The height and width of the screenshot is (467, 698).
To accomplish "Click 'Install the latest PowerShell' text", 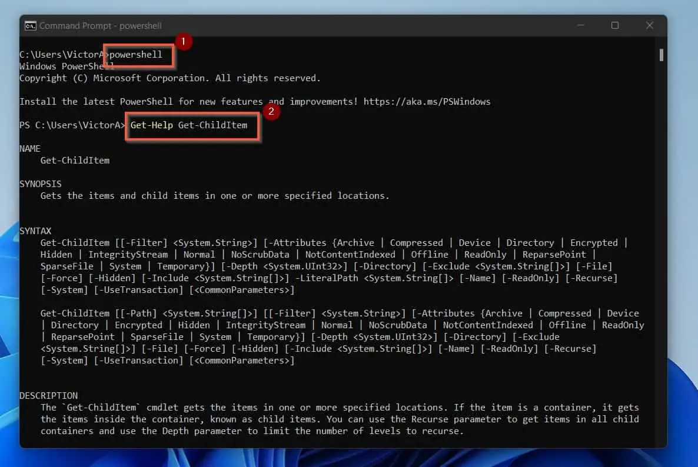I will (96, 102).
